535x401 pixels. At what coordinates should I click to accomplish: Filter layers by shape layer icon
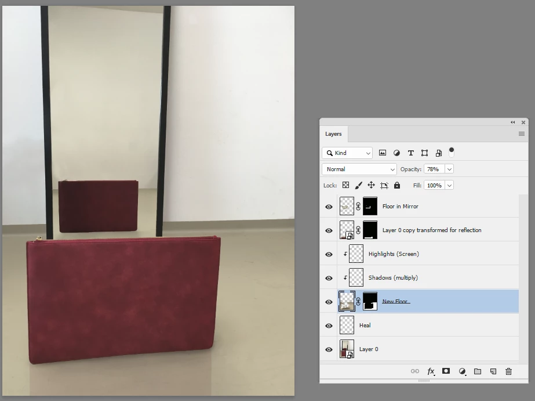[x=424, y=153]
